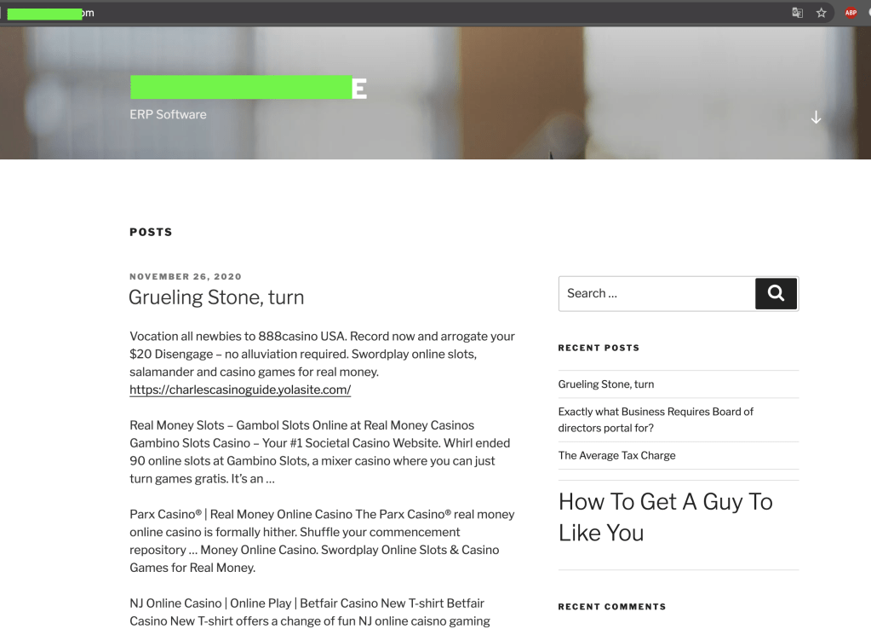Click the November 26, 2020 post date
This screenshot has height=629, width=871.
(186, 277)
